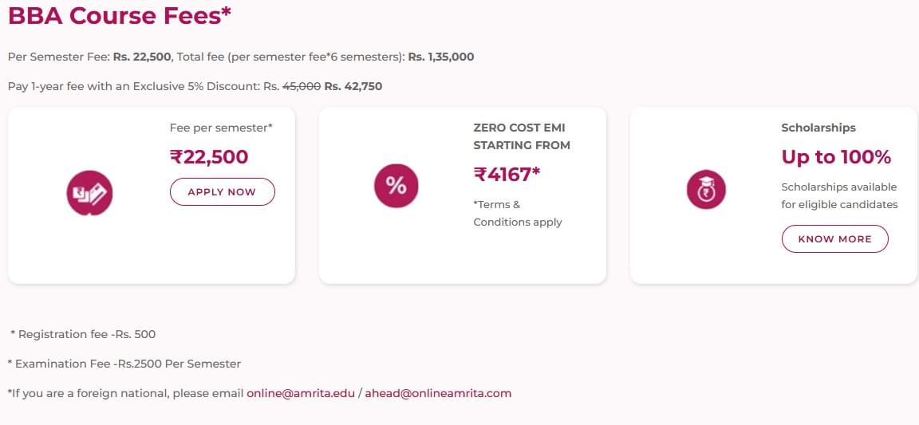Screen dimensions: 919x425
Task: Click the Scholarships card title
Action: pyautogui.click(x=818, y=128)
